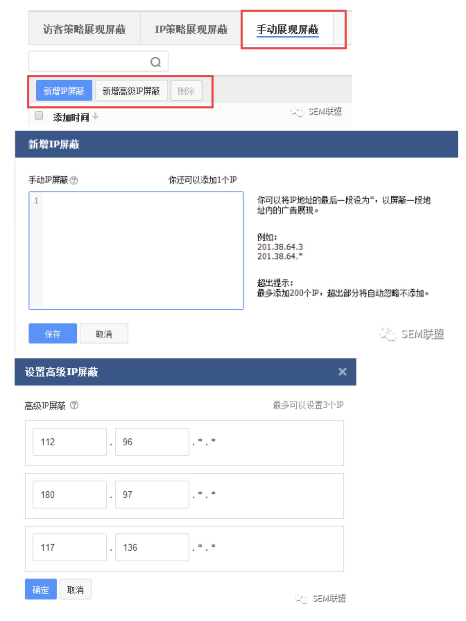Click help icon beside 高级IP屏蔽
Viewport: 466px width, 621px height.
point(74,405)
